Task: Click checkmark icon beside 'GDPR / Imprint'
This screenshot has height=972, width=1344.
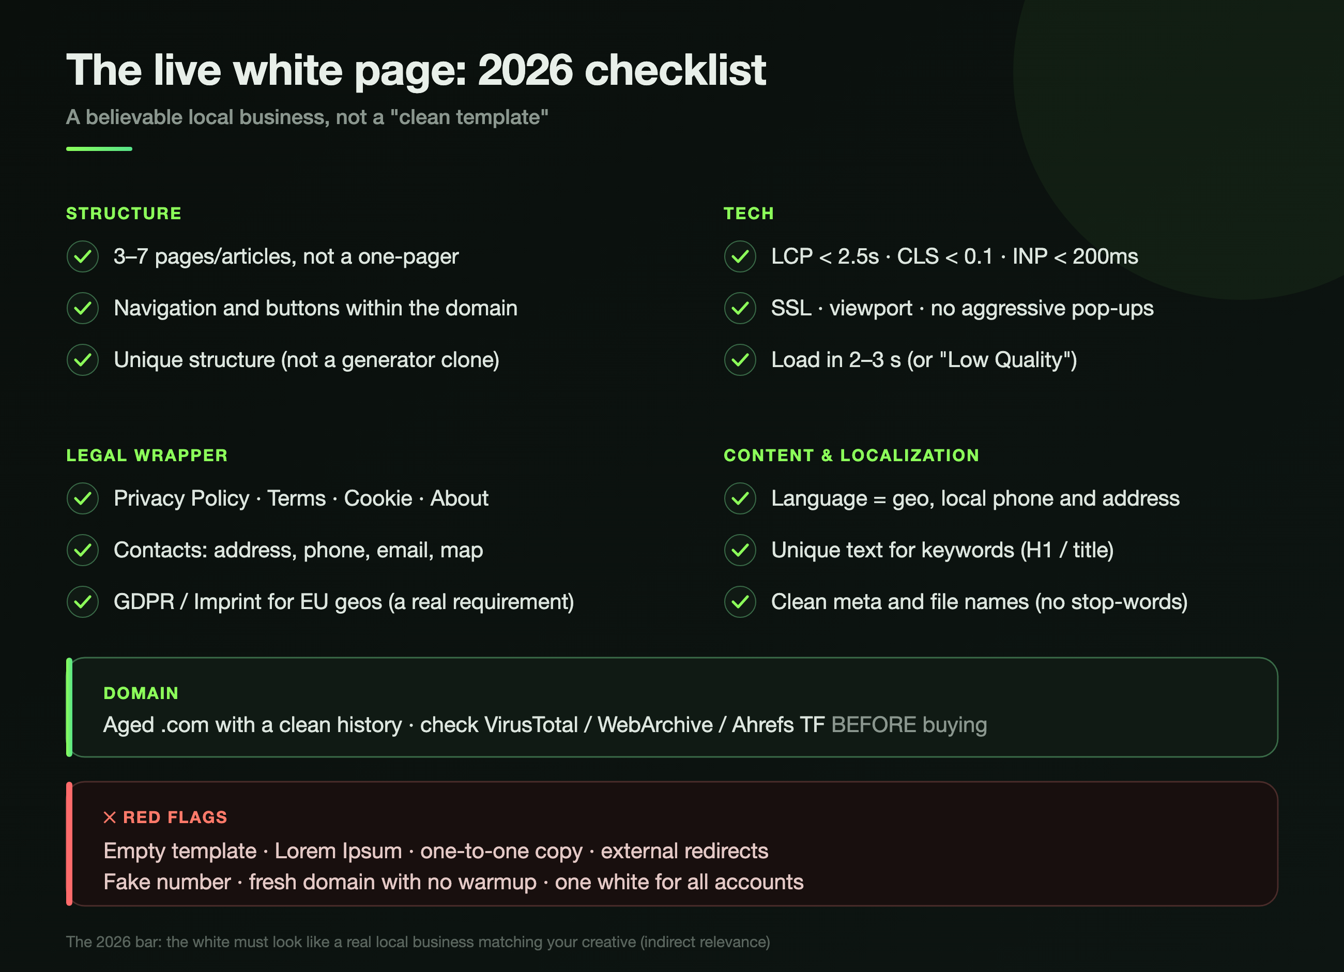Action: click(x=82, y=602)
